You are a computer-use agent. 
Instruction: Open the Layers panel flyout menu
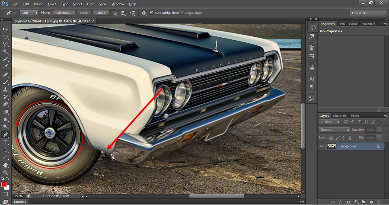(385, 115)
